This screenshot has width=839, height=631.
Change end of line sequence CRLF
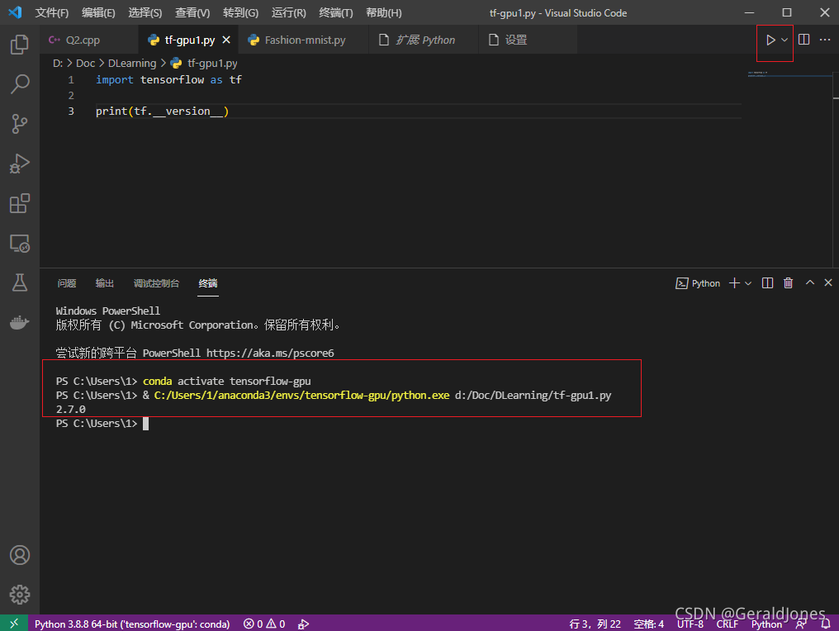click(728, 624)
